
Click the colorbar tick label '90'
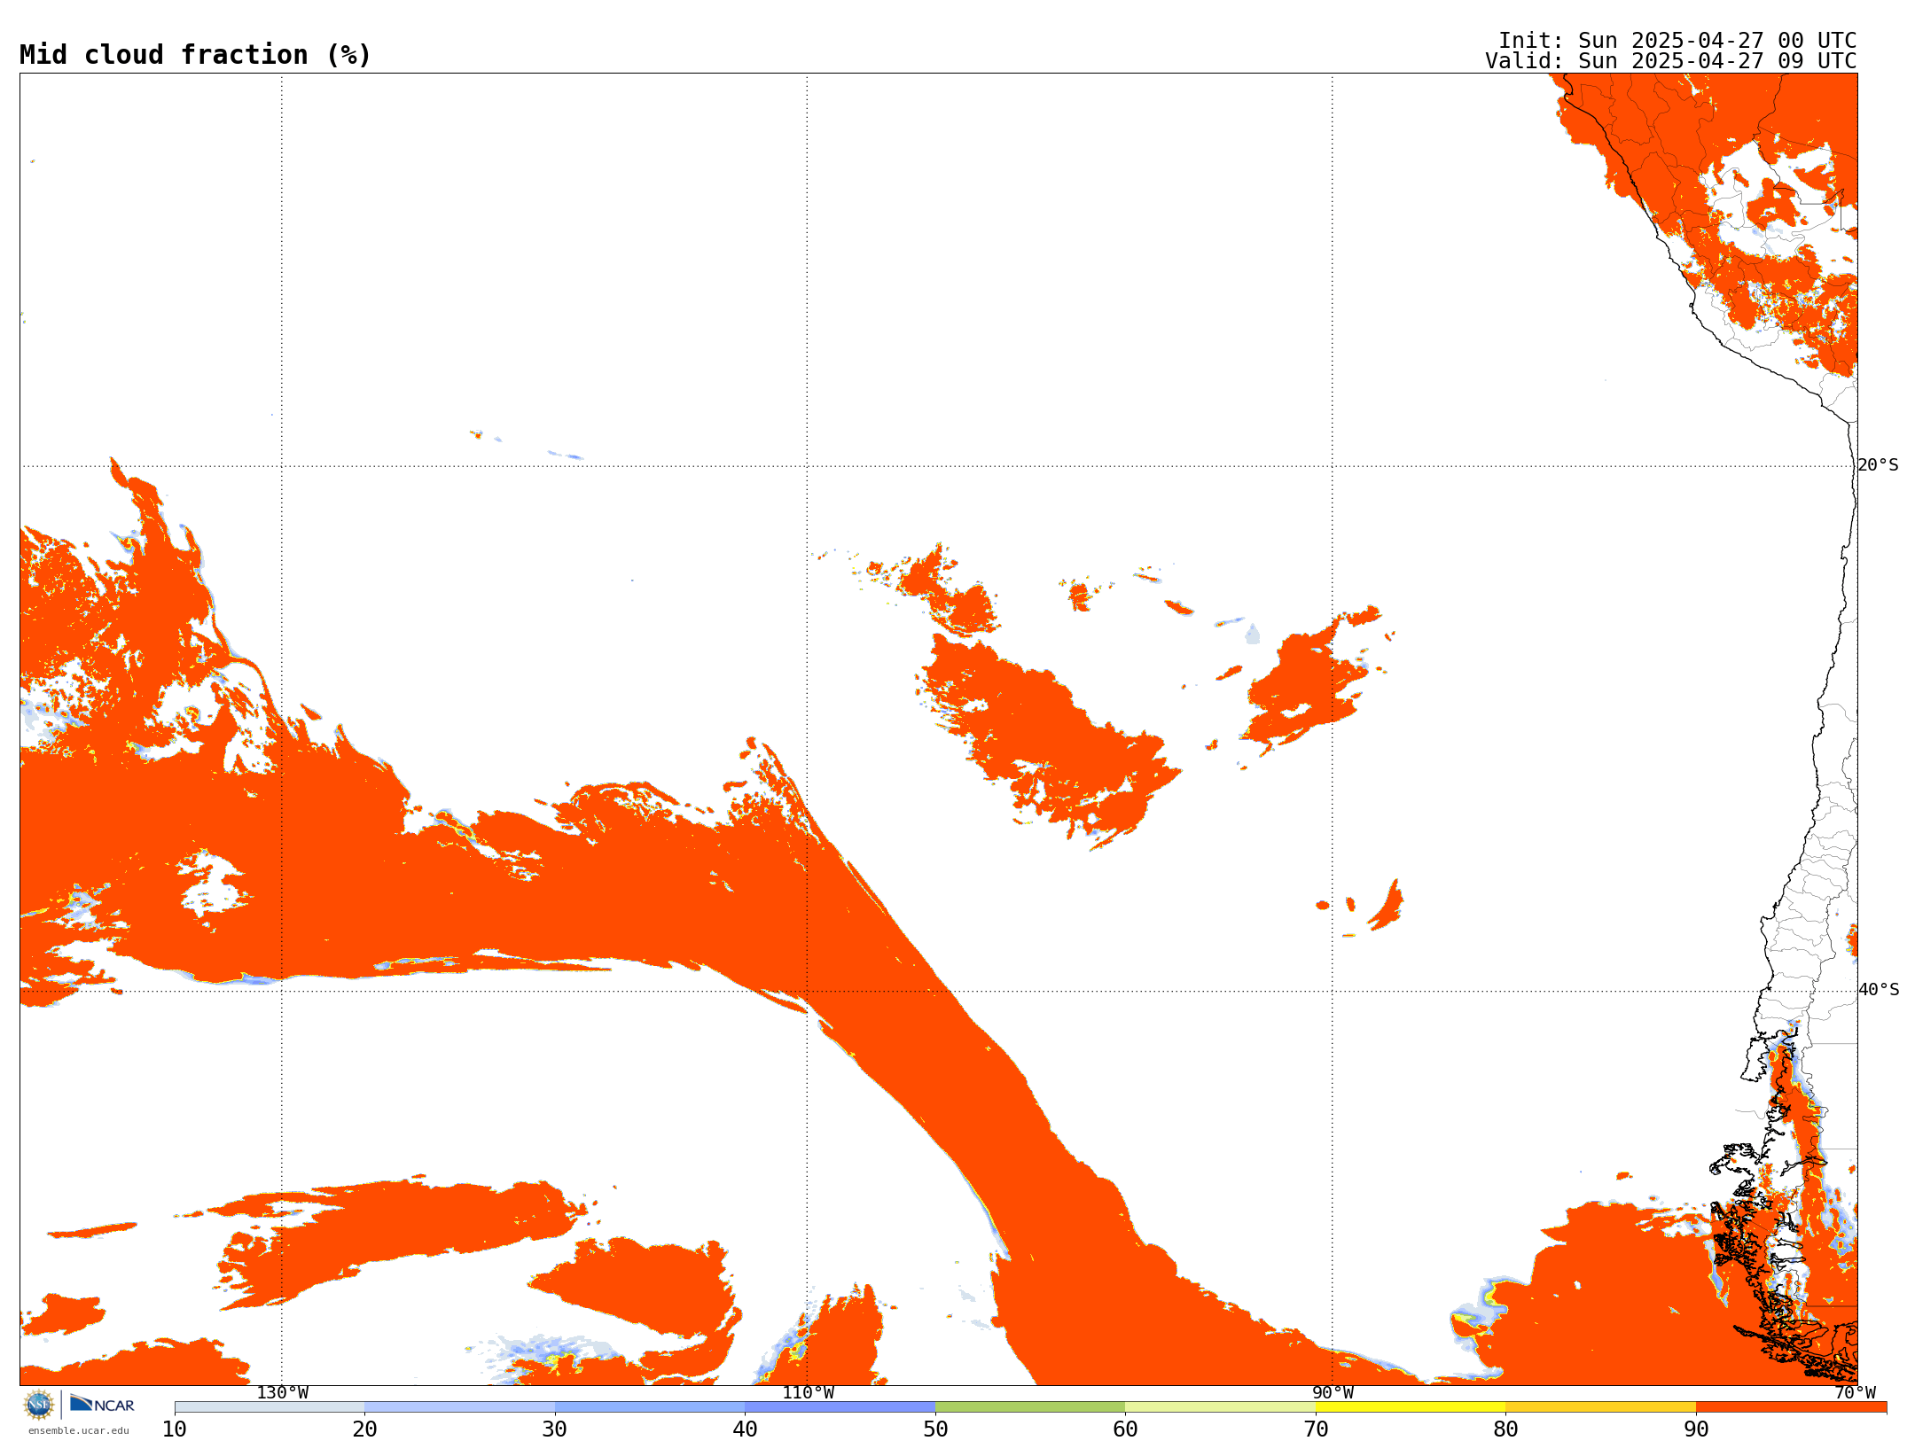click(x=1696, y=1429)
